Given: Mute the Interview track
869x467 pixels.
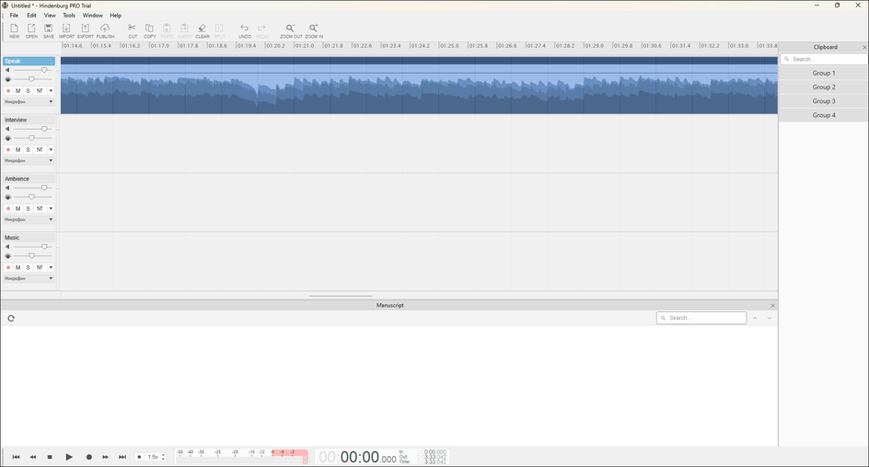Looking at the screenshot, I should tap(17, 150).
